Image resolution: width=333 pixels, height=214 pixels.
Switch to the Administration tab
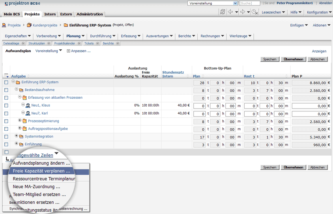90,14
